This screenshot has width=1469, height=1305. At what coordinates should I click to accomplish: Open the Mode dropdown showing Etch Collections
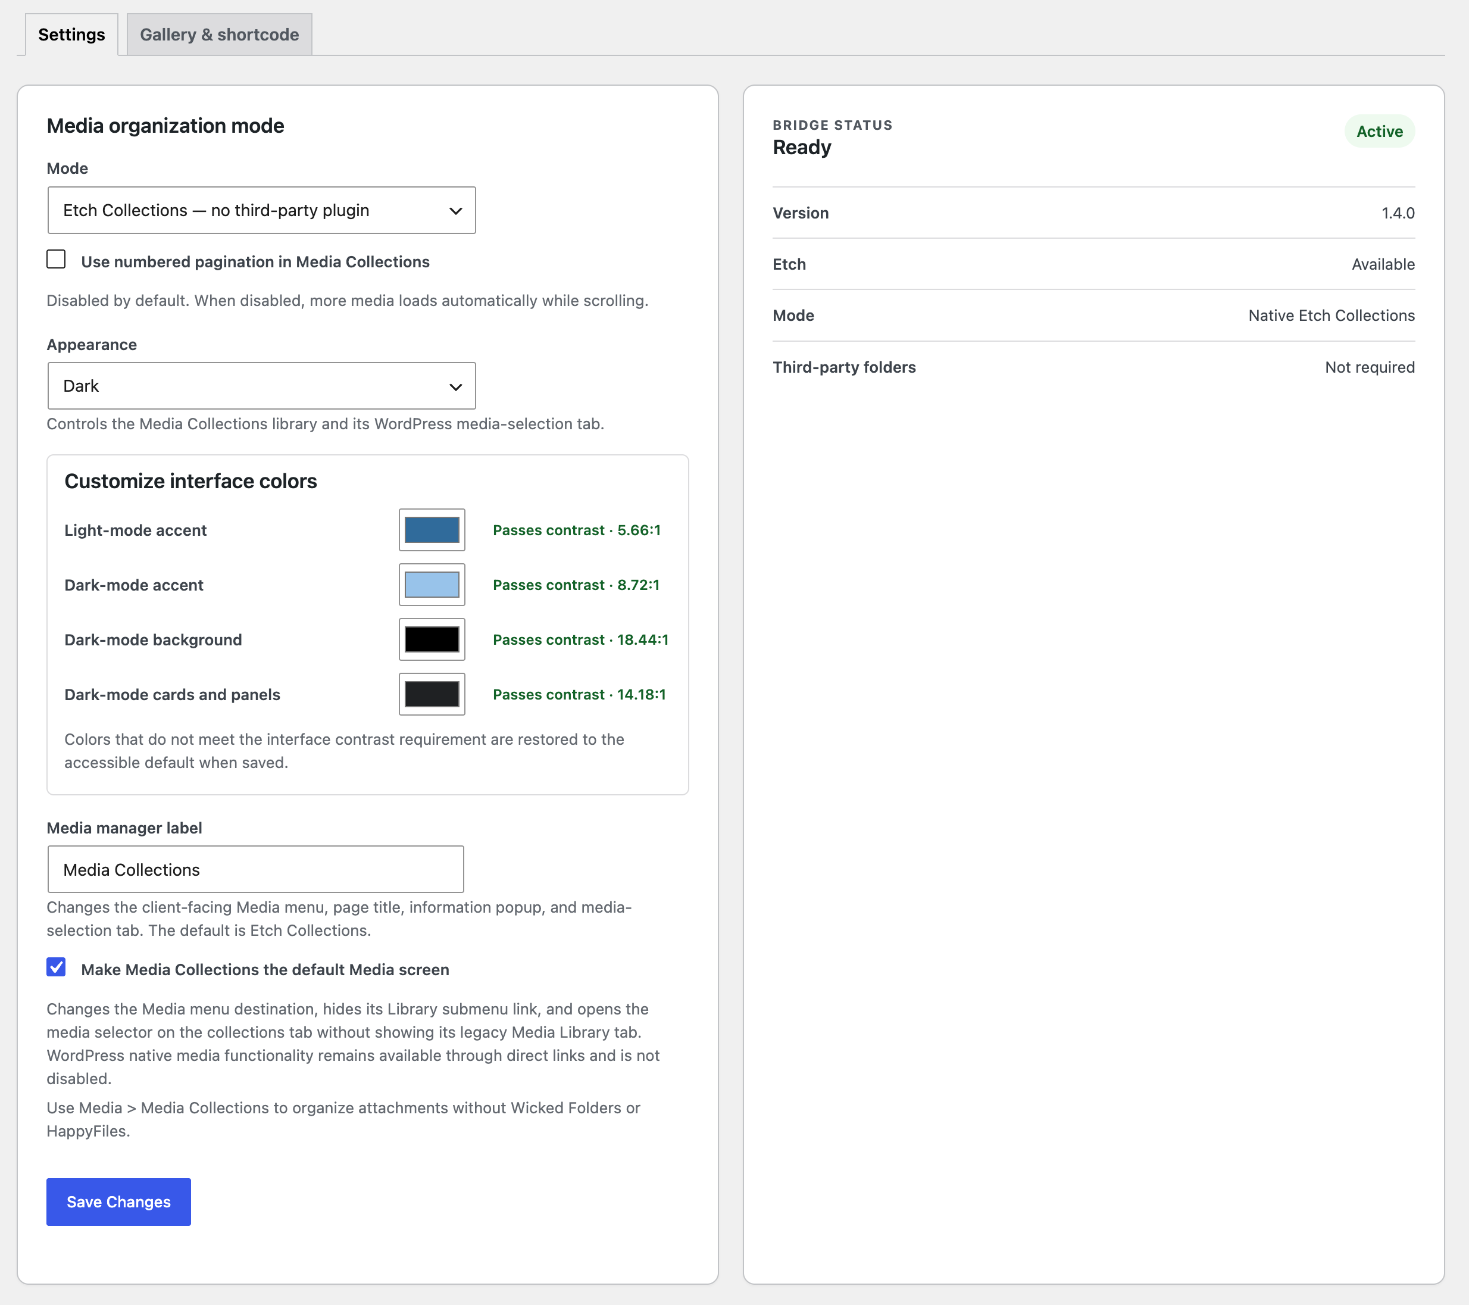coord(262,210)
